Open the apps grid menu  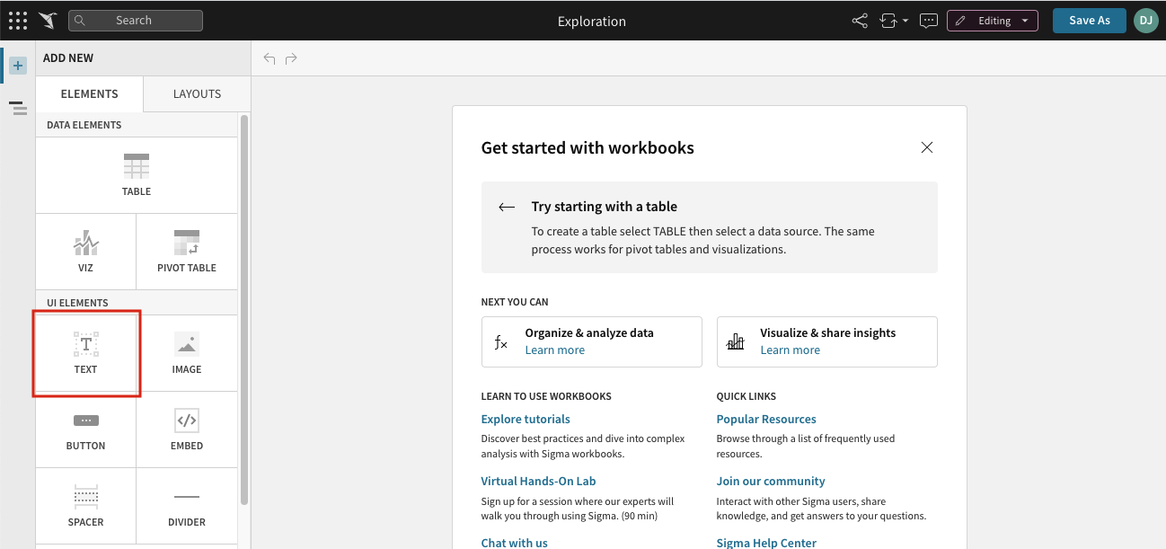18,21
